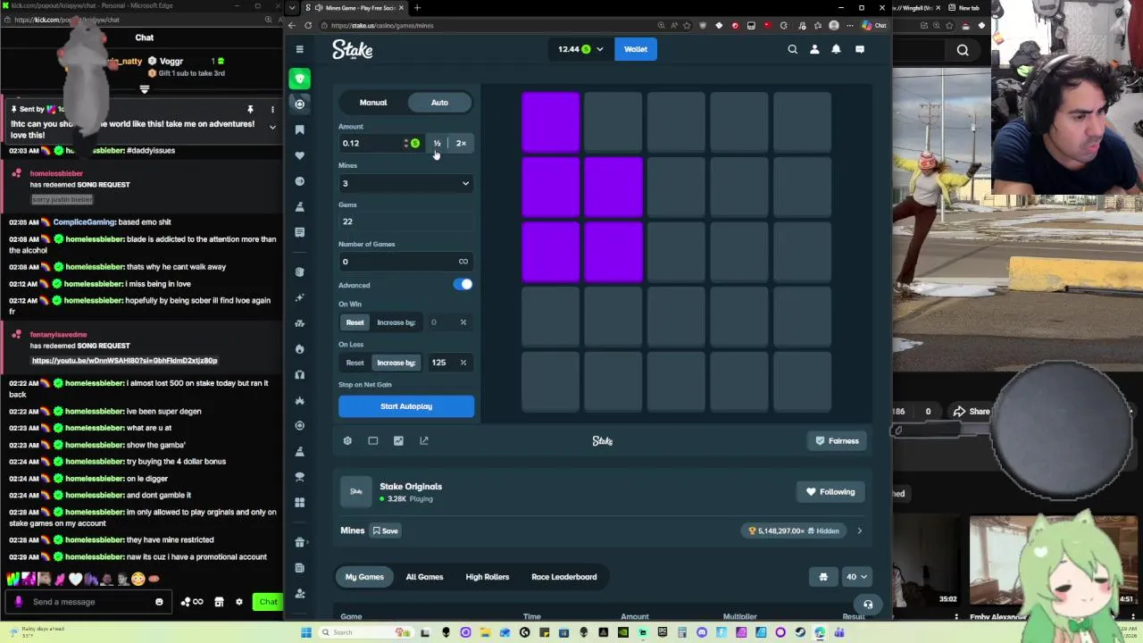Open the Stake chat bubble icon
1143x643 pixels.
click(x=860, y=49)
